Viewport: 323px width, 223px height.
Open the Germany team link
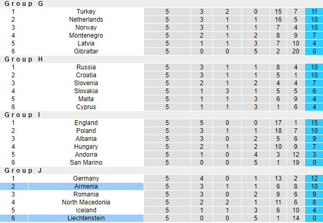click(x=86, y=179)
